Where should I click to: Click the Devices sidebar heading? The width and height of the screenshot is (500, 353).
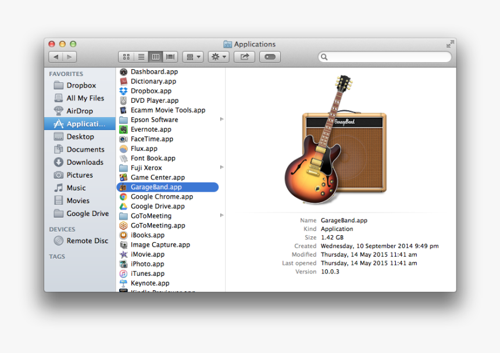click(62, 229)
